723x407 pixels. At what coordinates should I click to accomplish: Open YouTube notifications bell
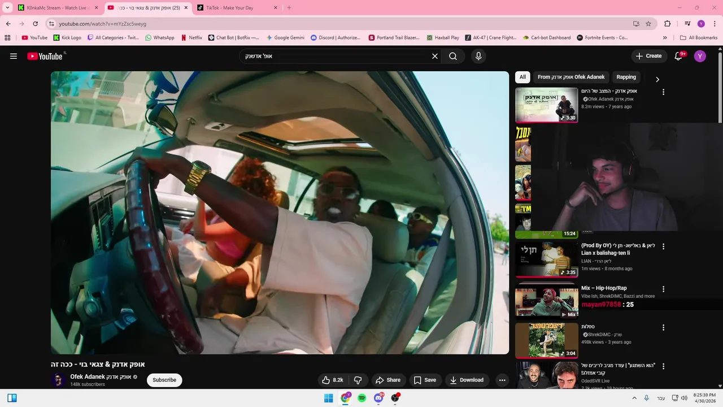680,56
